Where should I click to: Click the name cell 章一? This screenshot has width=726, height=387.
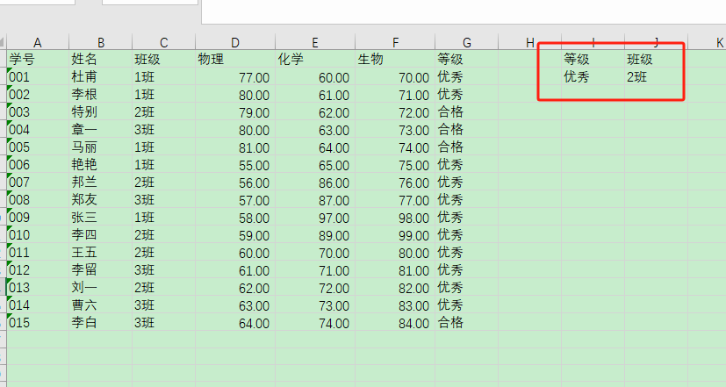tap(100, 129)
